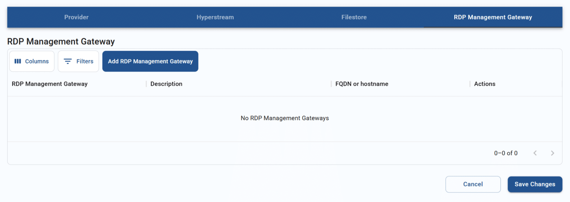Click the Actions column header
570x202 pixels.
485,84
